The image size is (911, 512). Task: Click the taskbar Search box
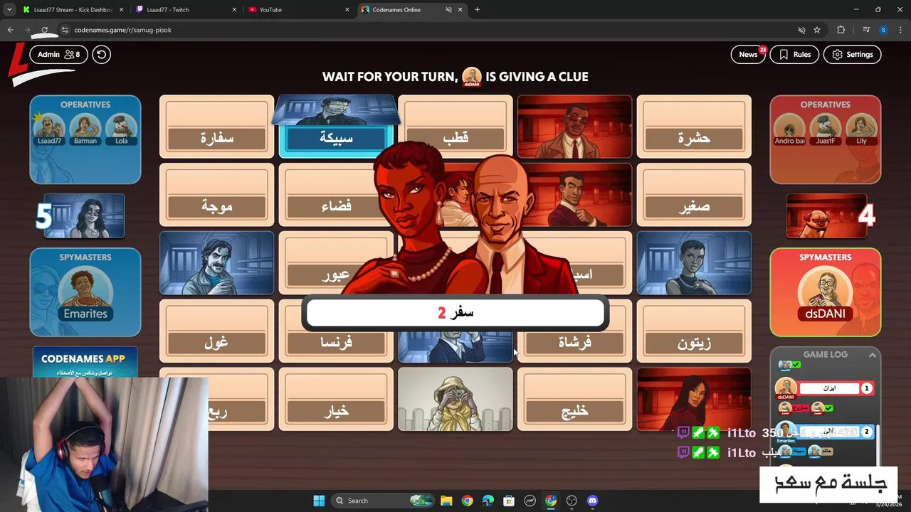pos(384,501)
